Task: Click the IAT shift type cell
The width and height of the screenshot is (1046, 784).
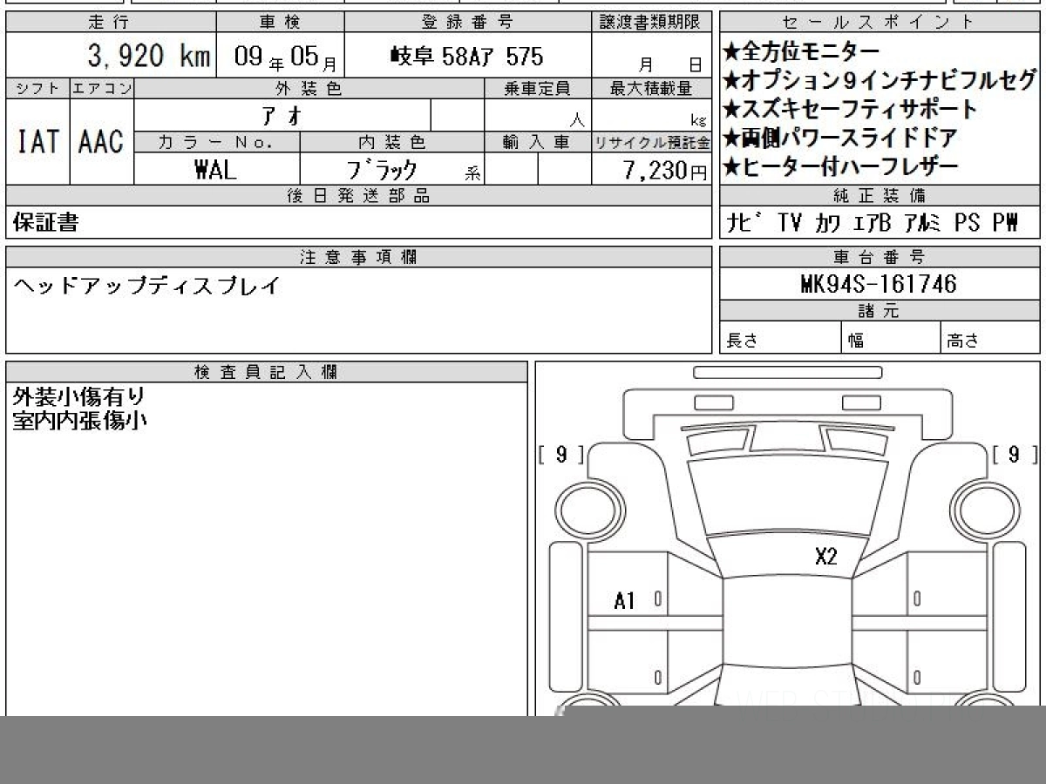Action: pyautogui.click(x=38, y=143)
